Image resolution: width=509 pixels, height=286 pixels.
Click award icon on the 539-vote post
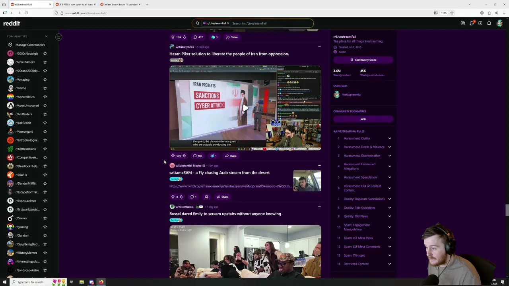(214, 156)
